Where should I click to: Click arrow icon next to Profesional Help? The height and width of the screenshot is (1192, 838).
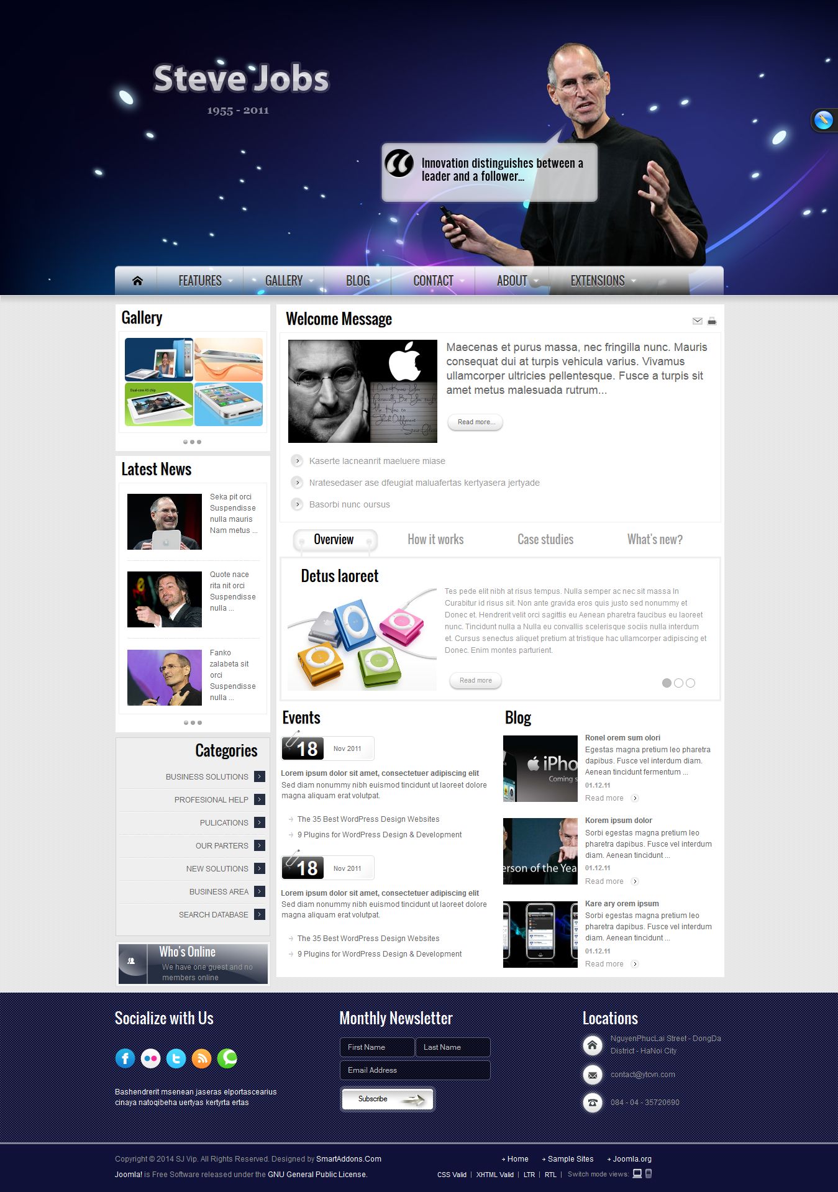(x=260, y=799)
